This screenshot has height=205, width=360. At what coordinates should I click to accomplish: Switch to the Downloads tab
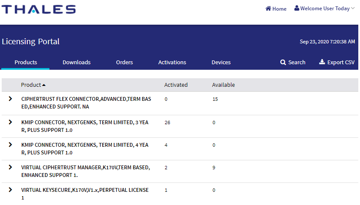click(x=76, y=63)
